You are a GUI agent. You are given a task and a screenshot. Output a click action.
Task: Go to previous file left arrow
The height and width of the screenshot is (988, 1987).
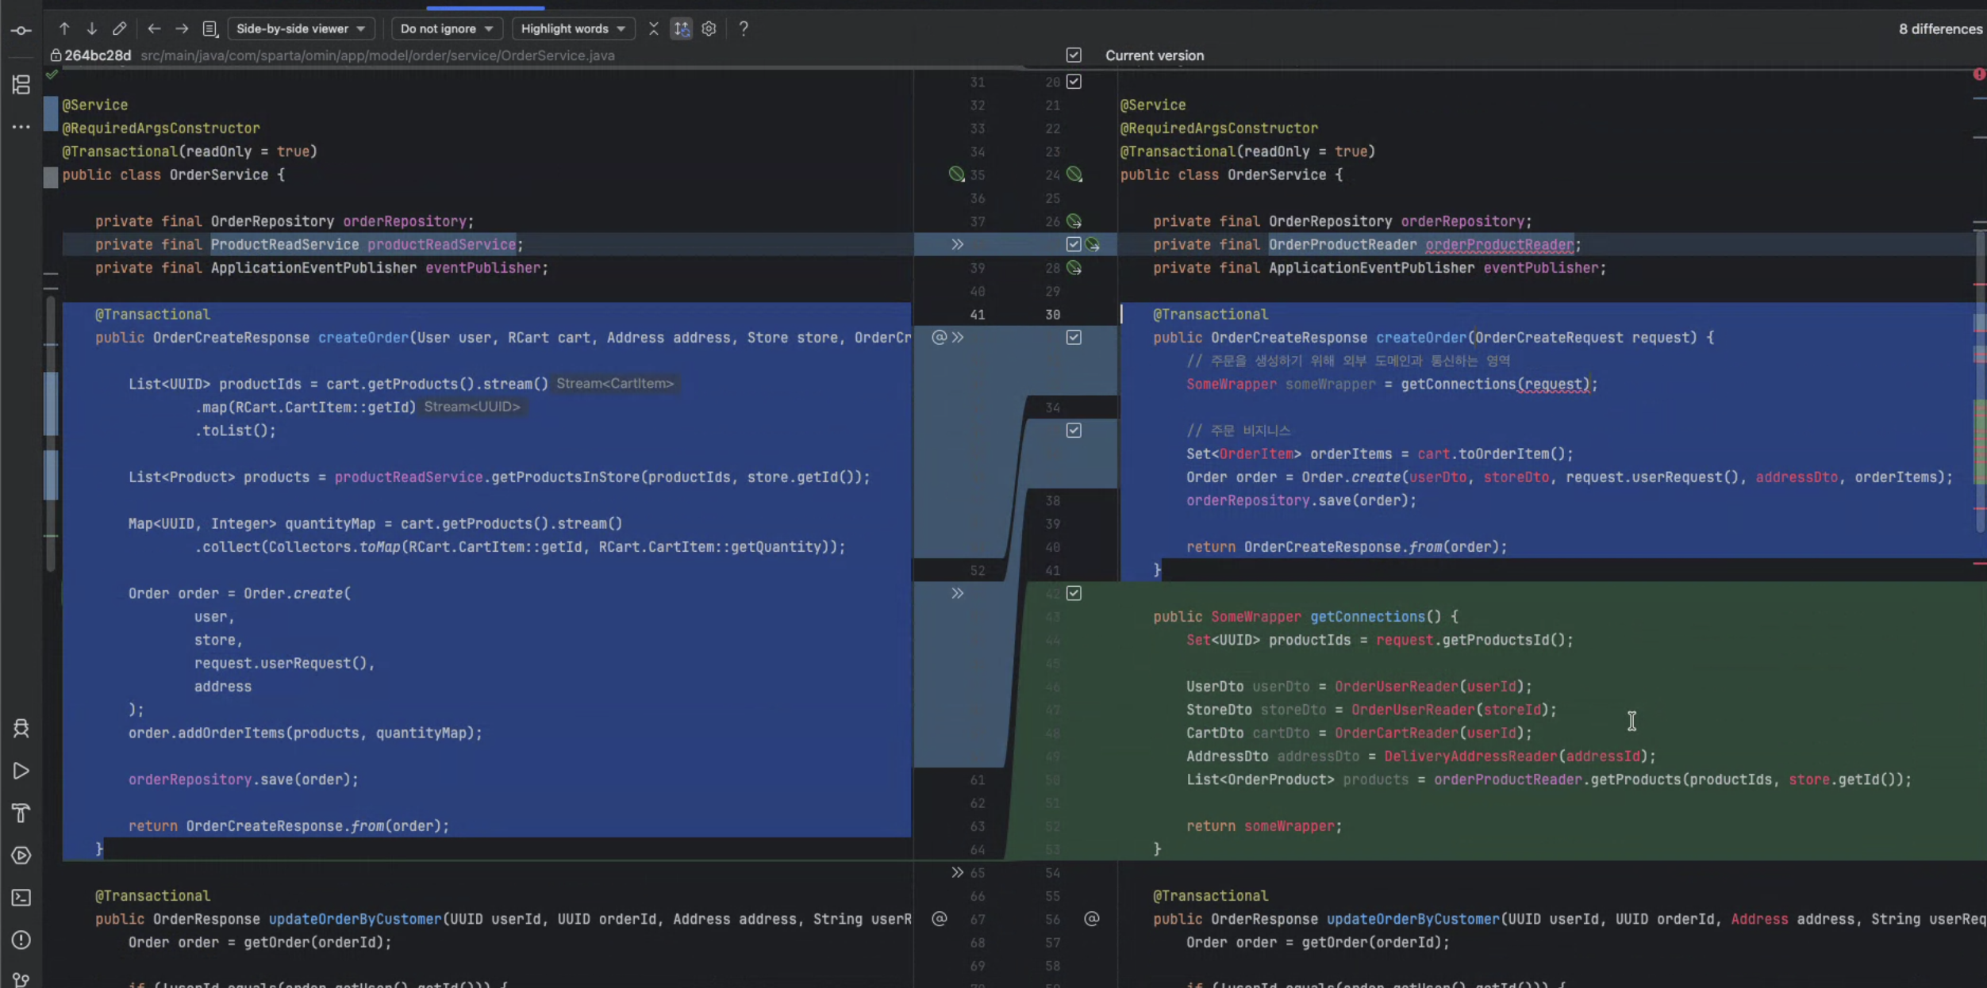point(154,29)
